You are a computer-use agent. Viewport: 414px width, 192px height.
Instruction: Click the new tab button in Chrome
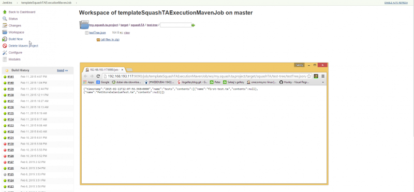coord(129,70)
